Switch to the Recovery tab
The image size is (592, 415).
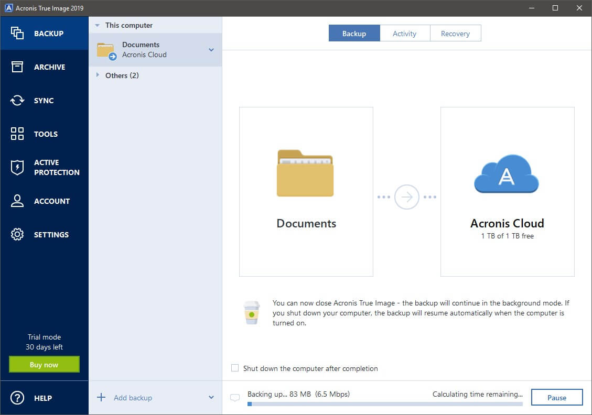click(x=455, y=33)
